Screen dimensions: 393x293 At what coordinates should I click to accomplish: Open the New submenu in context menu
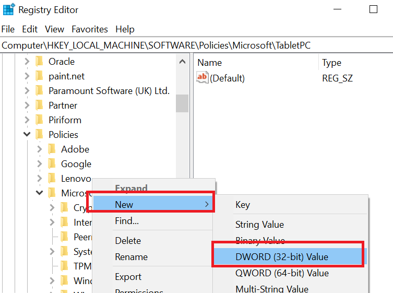pos(152,204)
